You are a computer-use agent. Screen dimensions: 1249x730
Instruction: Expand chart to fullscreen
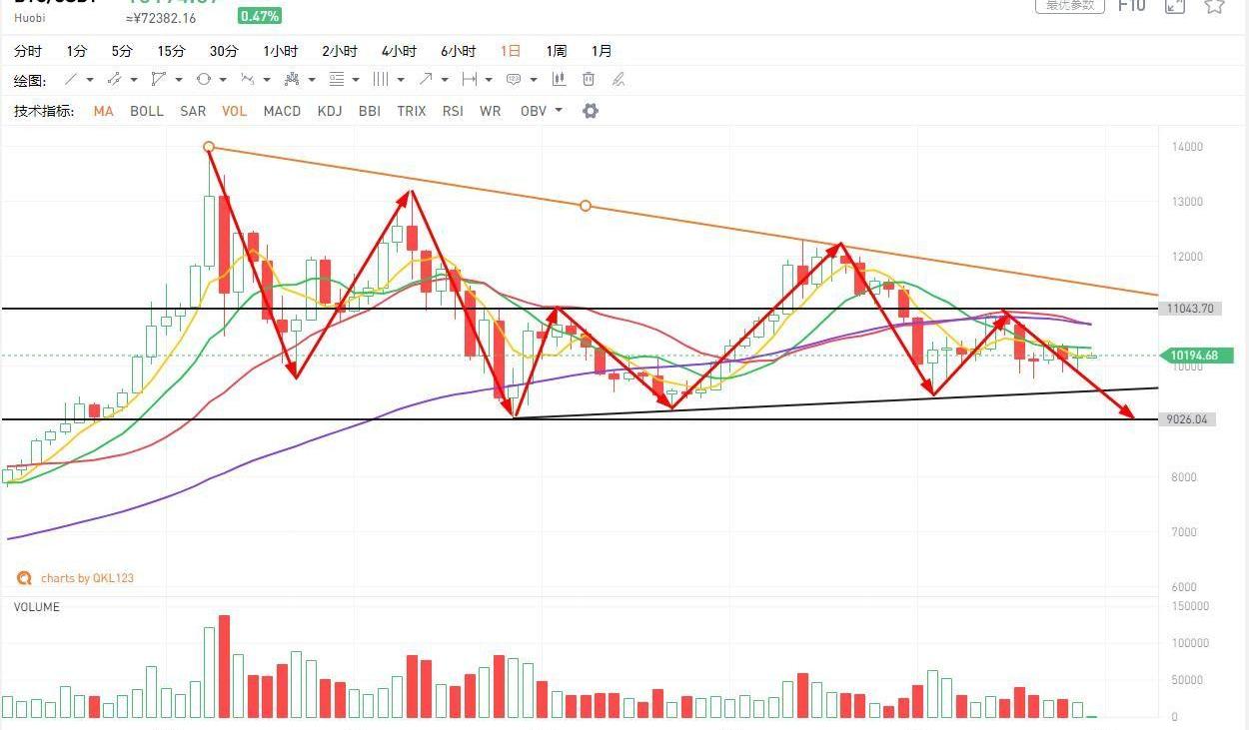point(1175,6)
